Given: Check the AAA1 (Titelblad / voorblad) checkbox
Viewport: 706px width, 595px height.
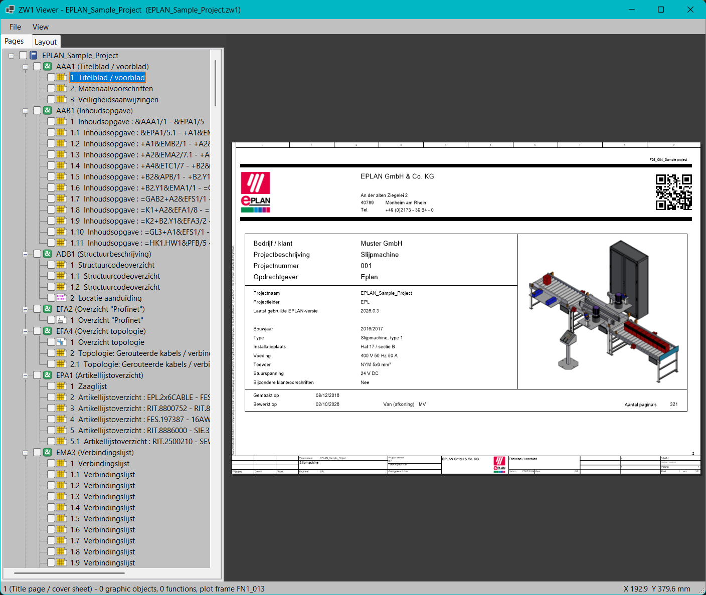Looking at the screenshot, I should click(37, 67).
